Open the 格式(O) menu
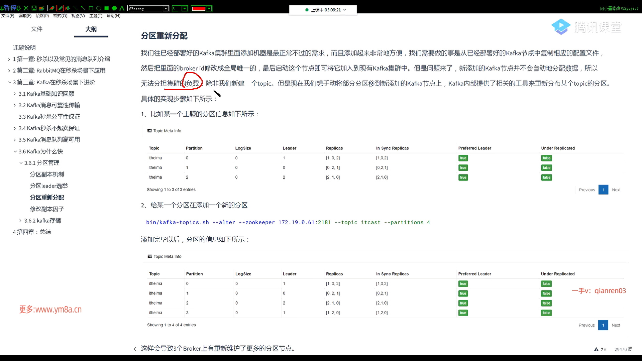642x361 pixels. pos(60,16)
